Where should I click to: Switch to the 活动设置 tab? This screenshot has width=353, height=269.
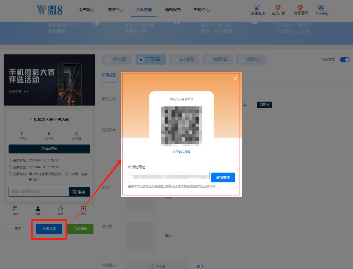(117, 59)
